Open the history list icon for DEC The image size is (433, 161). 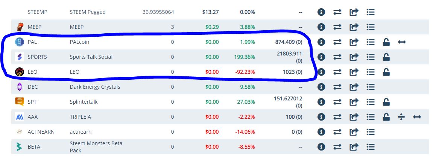370,87
